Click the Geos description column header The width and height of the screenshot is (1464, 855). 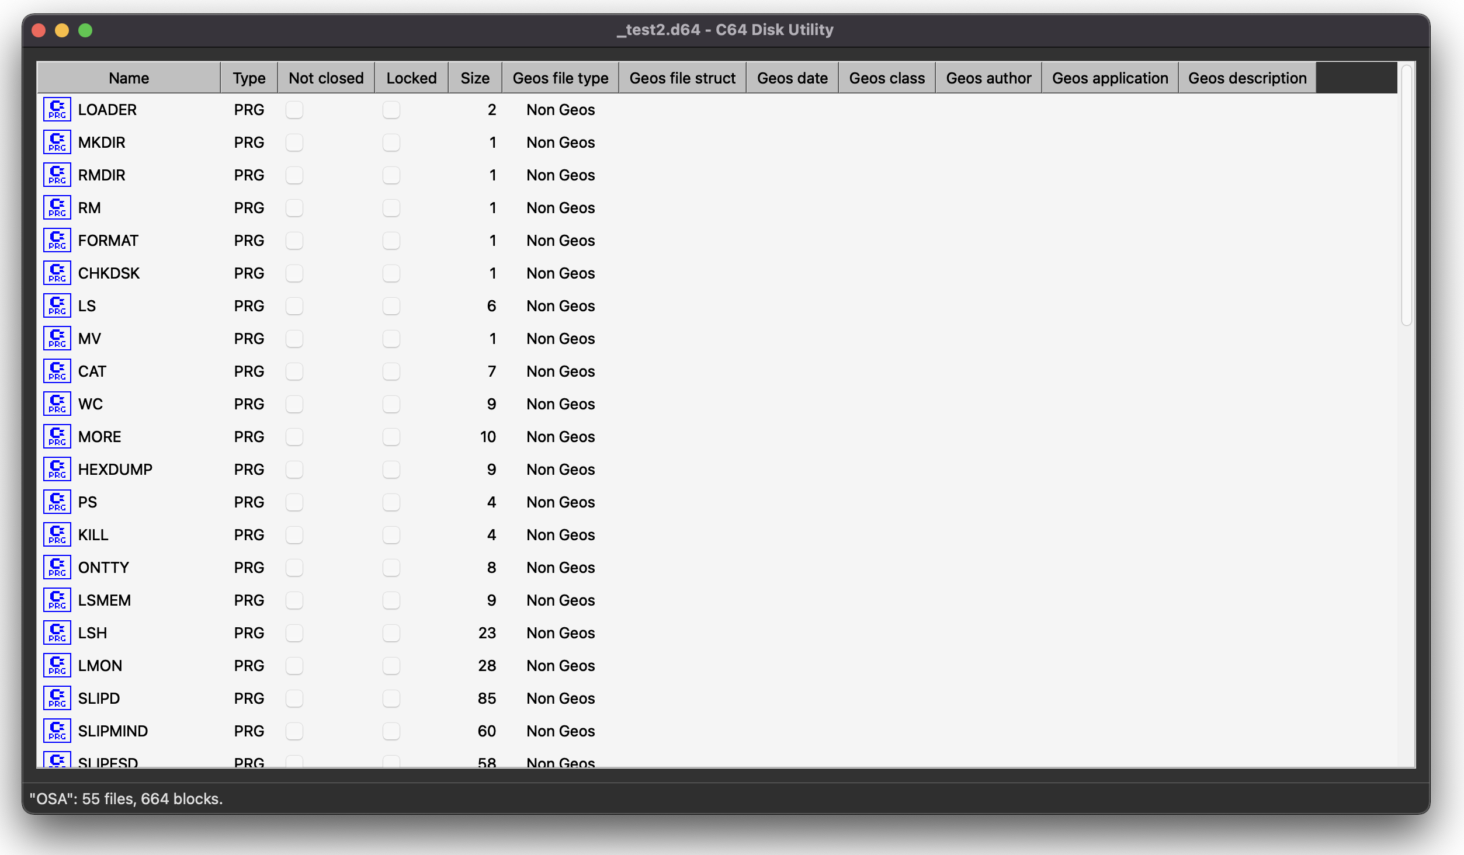tap(1247, 78)
